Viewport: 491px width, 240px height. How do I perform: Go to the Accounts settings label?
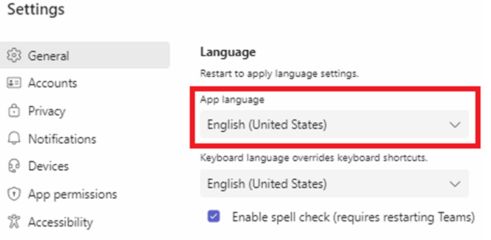(x=53, y=83)
